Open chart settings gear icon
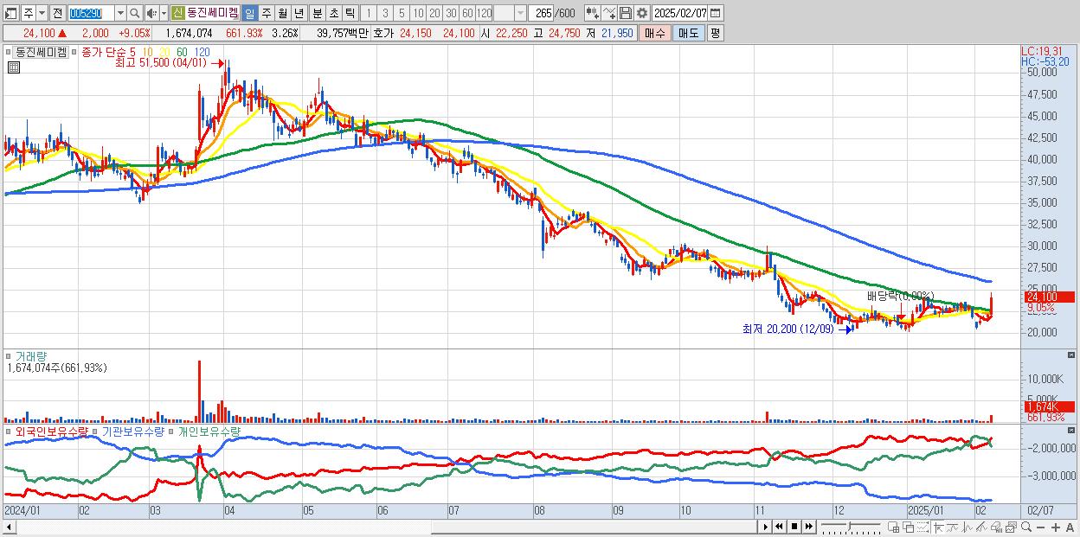 tap(642, 13)
